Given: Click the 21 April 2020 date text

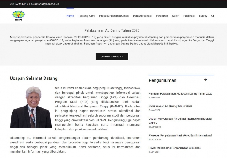Looking at the screenshot, I should (155, 127).
